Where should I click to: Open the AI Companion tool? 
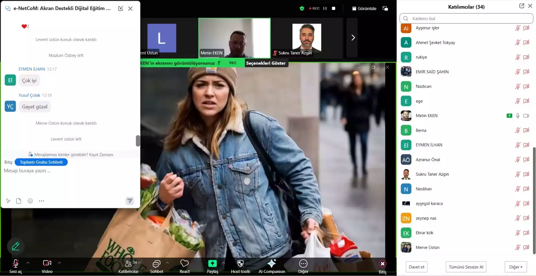click(272, 266)
